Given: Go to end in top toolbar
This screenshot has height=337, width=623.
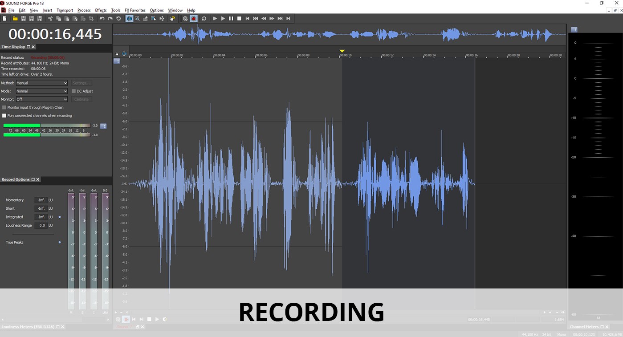Looking at the screenshot, I should point(288,18).
